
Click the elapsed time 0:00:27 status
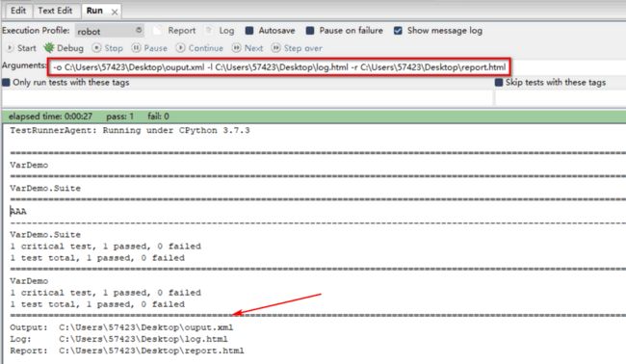click(x=50, y=117)
